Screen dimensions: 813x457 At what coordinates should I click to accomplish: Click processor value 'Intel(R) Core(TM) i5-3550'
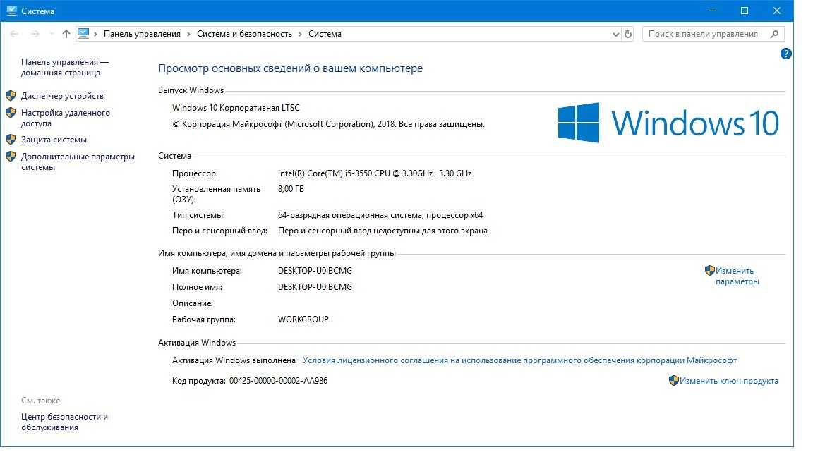(x=374, y=173)
